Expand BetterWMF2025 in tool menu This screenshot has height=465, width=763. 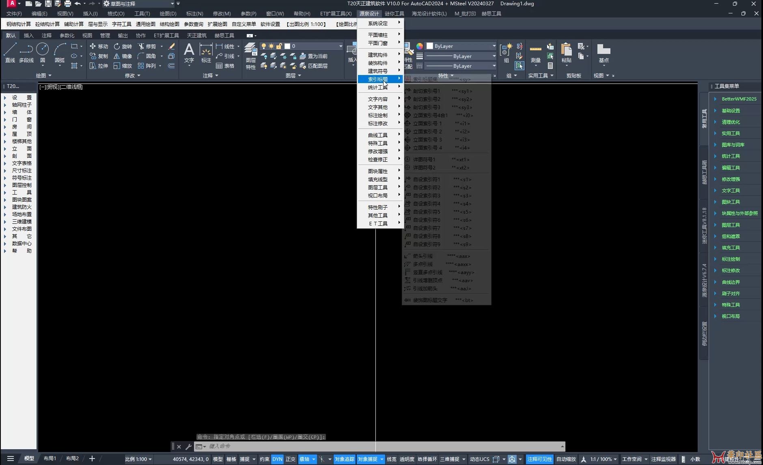tap(739, 99)
